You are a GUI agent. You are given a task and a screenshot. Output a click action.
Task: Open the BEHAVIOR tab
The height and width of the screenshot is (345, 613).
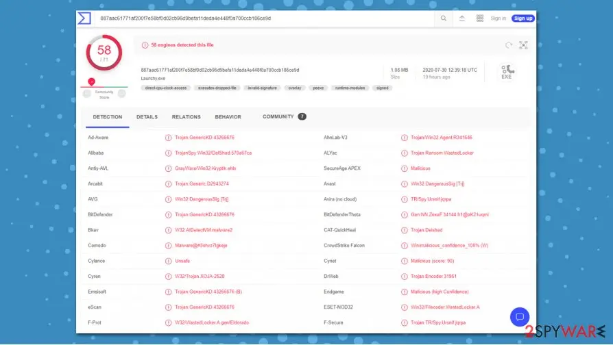(228, 117)
